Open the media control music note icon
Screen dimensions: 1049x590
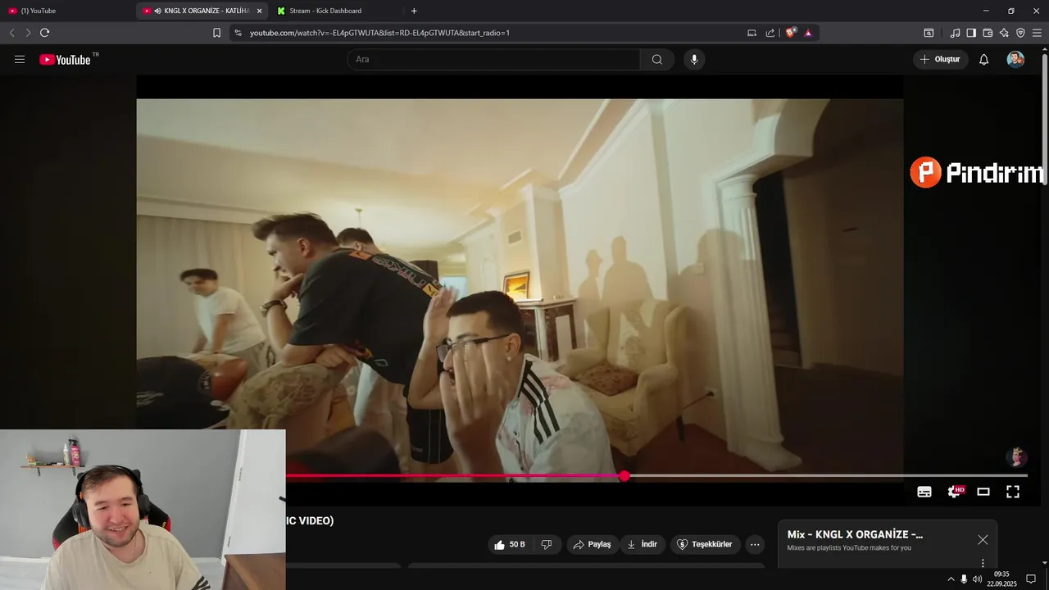click(955, 33)
